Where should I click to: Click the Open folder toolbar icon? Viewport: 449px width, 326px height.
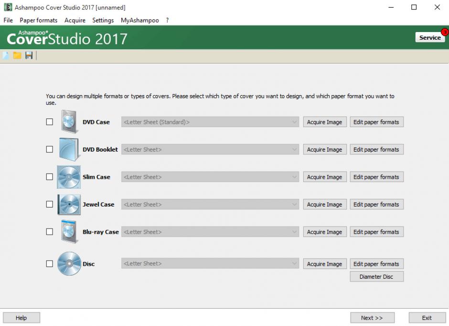pyautogui.click(x=17, y=55)
